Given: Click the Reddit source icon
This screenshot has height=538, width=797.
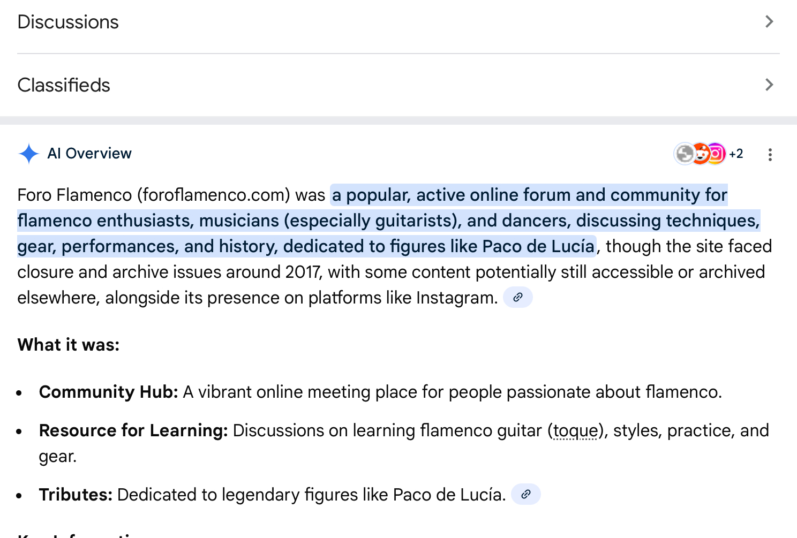Looking at the screenshot, I should point(700,154).
